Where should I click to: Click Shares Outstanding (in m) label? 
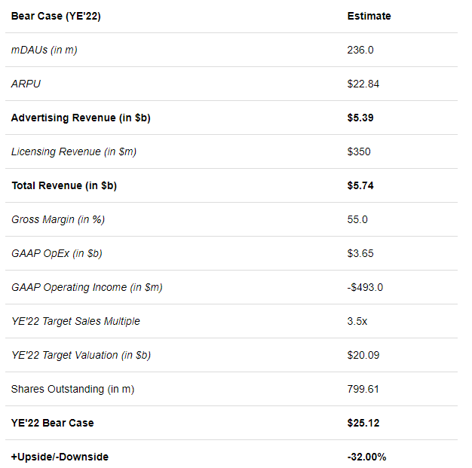[x=72, y=389]
